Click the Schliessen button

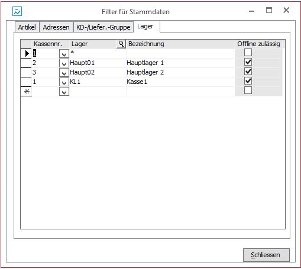266,255
